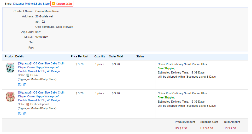Viewport: 252px width, 134px height.
Task: Click Free Shipping text for DC17 elephant item
Action: pyautogui.click(x=167, y=98)
